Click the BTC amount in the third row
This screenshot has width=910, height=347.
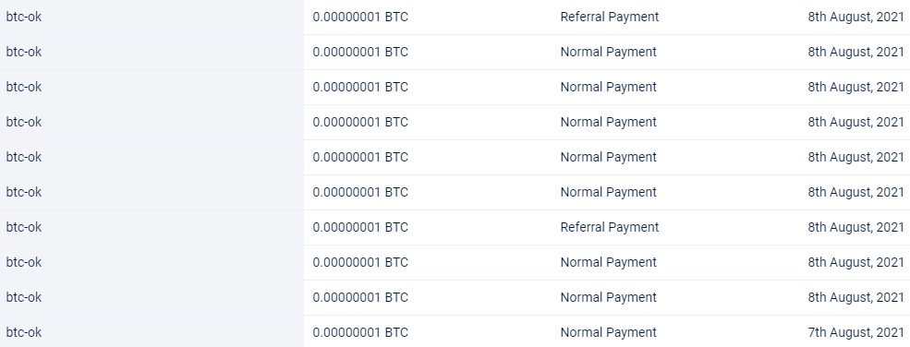click(360, 87)
